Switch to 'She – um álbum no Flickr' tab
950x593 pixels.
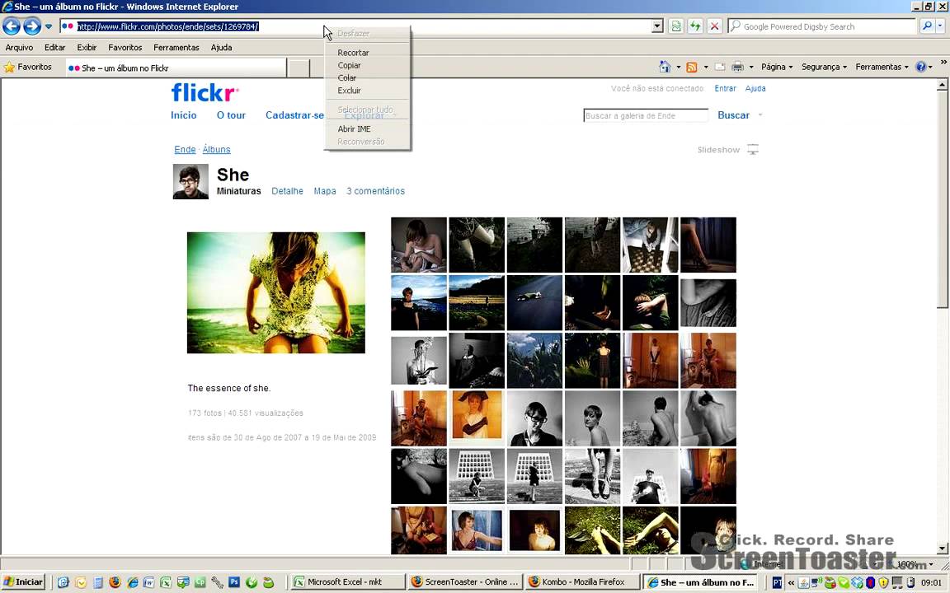tap(176, 68)
